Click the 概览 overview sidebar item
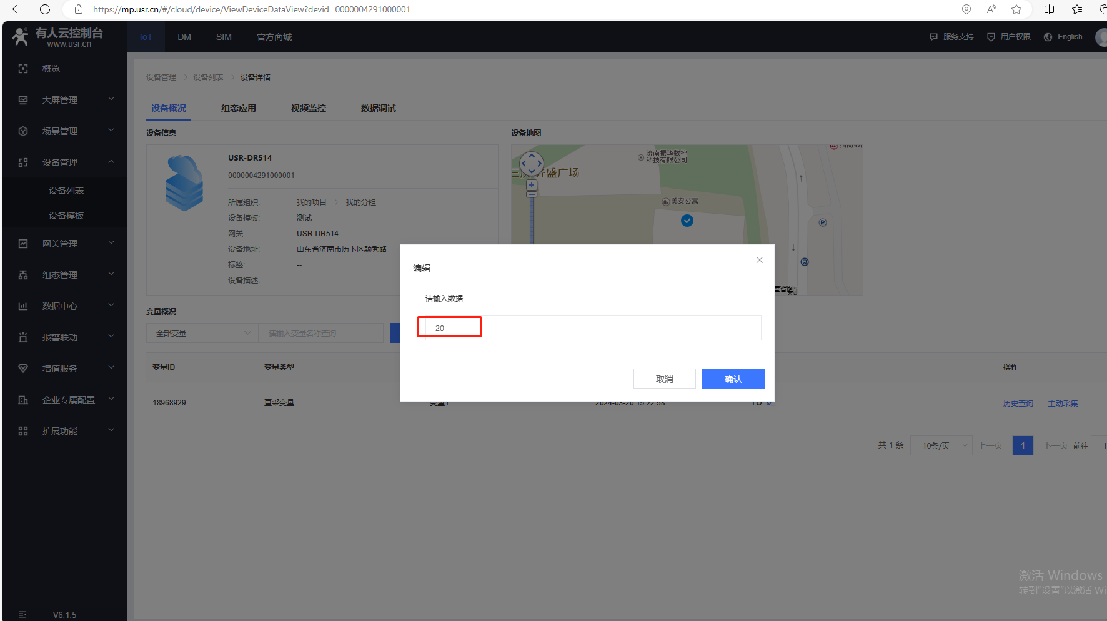1107x621 pixels. (x=51, y=69)
